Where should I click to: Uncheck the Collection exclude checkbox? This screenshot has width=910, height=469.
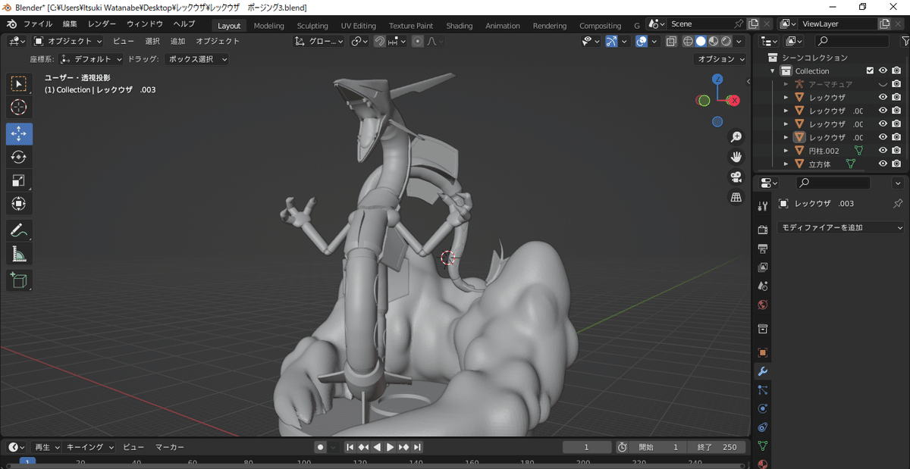tap(870, 71)
